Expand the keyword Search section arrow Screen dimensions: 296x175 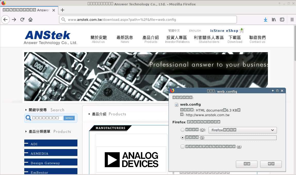[x=26, y=110]
